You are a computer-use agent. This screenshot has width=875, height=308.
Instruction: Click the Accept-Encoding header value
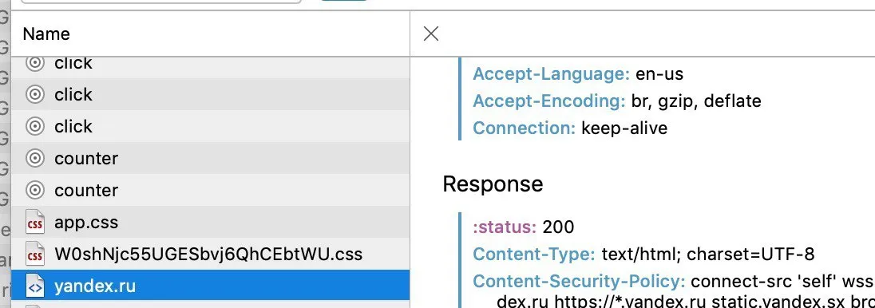(696, 101)
